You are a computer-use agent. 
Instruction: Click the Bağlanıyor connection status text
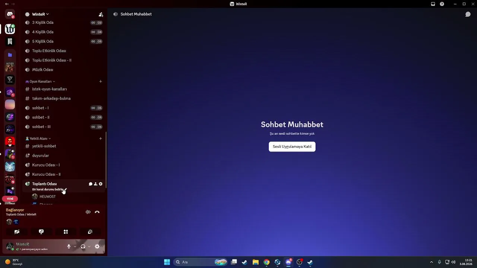(x=15, y=210)
